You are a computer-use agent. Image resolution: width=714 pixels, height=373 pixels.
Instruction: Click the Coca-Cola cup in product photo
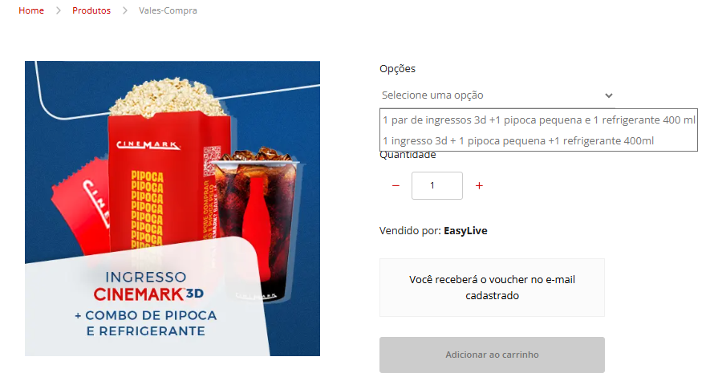tap(256, 223)
